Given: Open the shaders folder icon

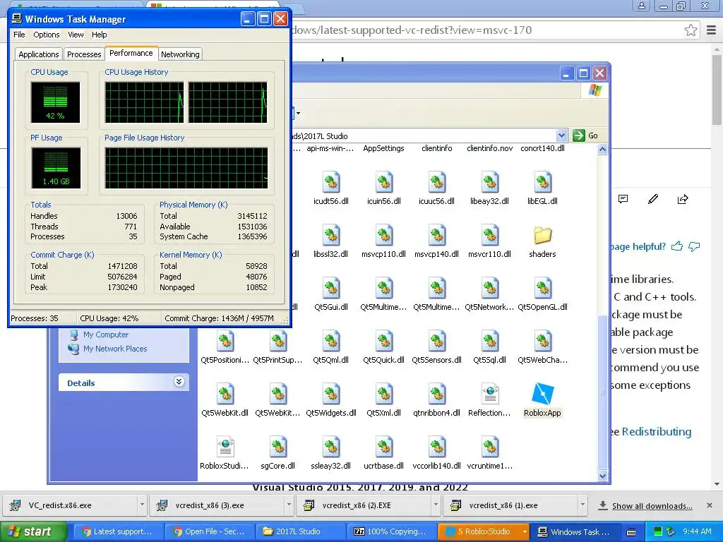Looking at the screenshot, I should (543, 236).
